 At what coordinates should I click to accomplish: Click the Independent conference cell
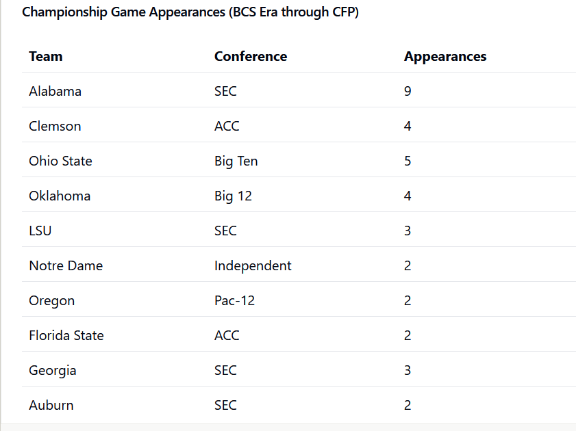coord(253,266)
